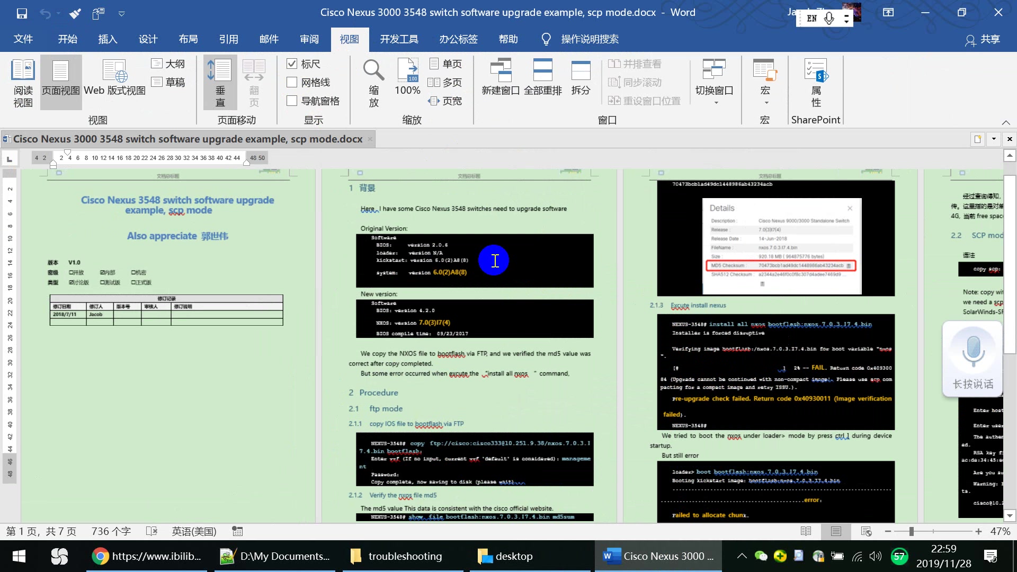Uncheck the Ruler (标尺) checkbox

(292, 64)
